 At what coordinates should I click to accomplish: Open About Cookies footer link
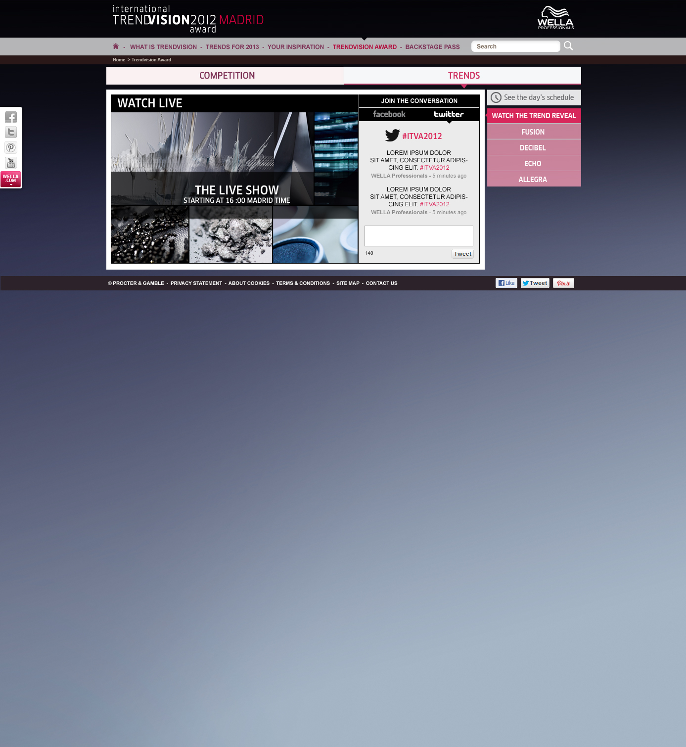point(249,283)
